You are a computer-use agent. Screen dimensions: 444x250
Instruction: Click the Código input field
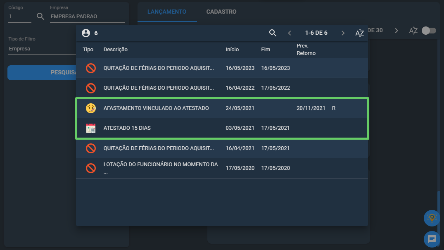tap(20, 17)
